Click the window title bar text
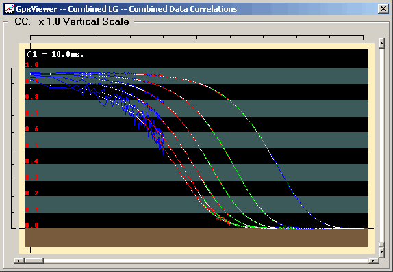 (127, 9)
